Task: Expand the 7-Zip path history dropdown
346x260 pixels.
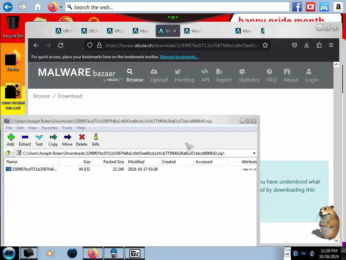Action: click(x=254, y=153)
